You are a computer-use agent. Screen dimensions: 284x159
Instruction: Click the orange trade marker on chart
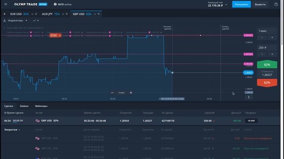[55, 35]
